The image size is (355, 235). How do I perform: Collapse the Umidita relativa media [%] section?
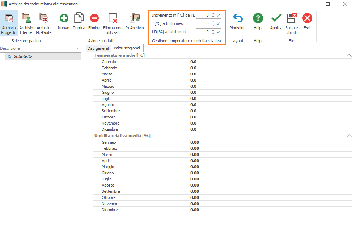[349, 136]
